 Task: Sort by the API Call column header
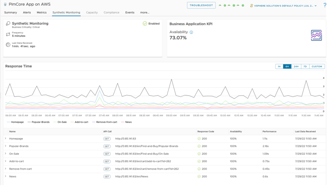tap(107, 132)
